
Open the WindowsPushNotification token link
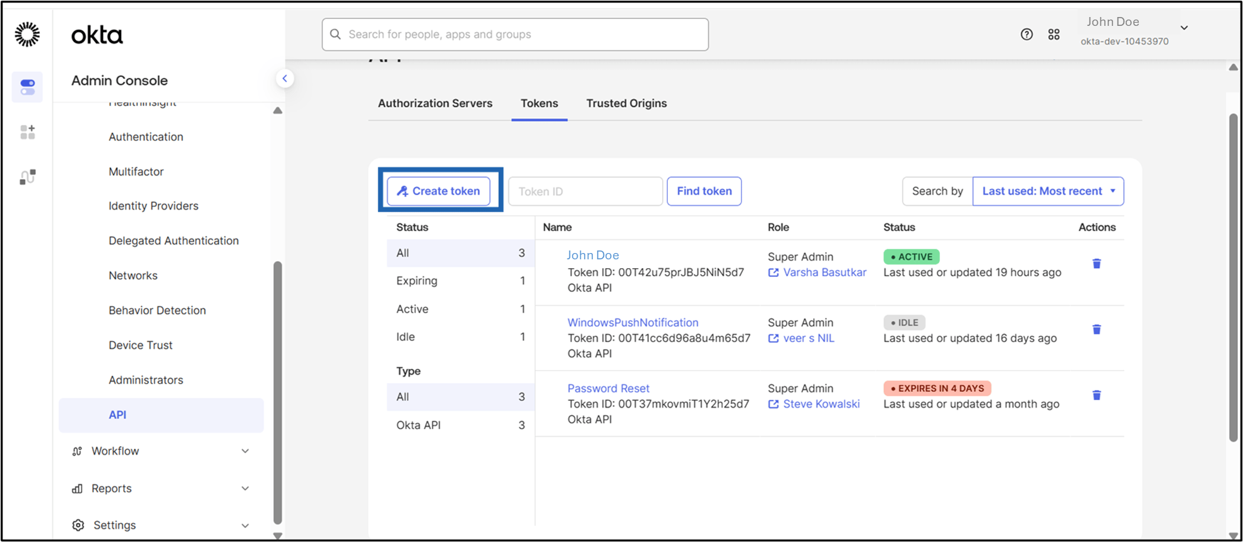[x=633, y=322]
